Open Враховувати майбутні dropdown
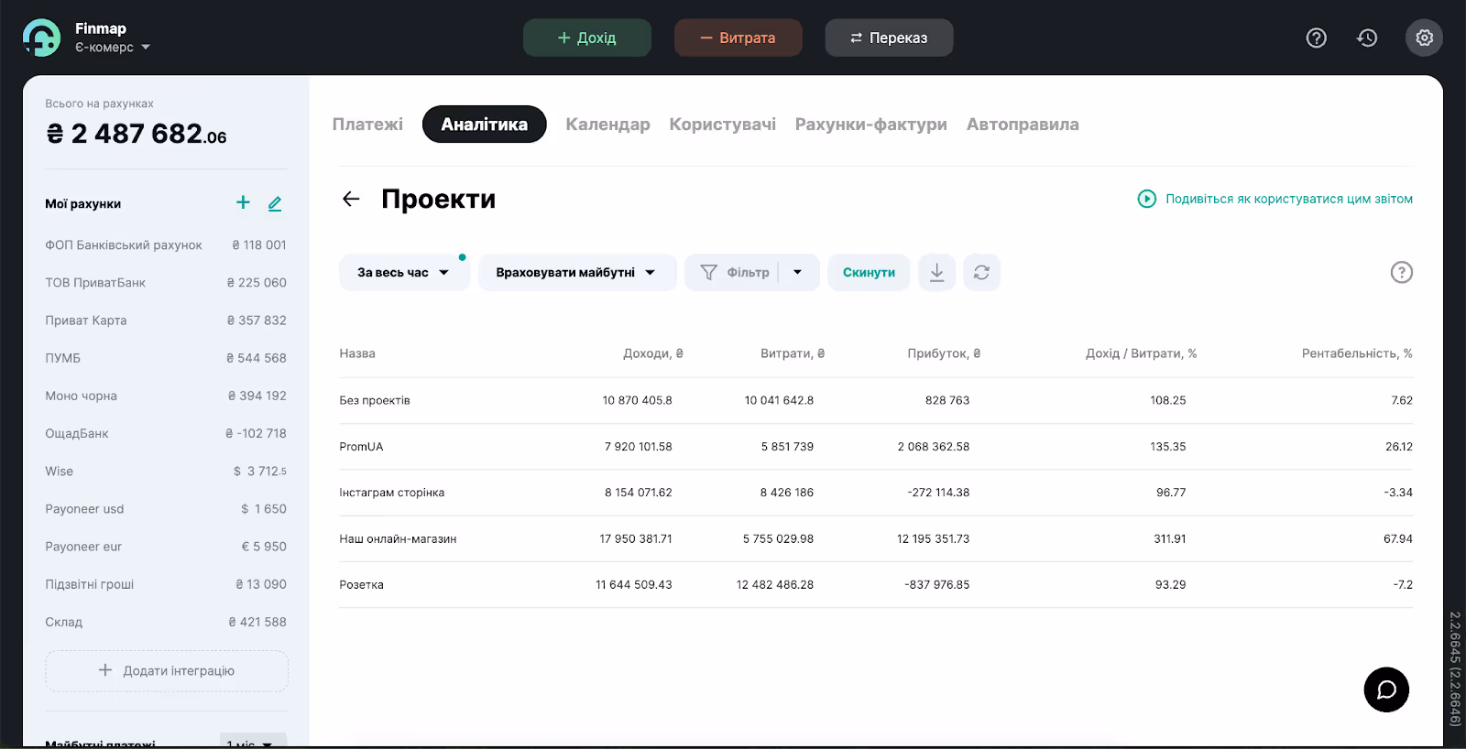This screenshot has height=749, width=1466. (577, 272)
